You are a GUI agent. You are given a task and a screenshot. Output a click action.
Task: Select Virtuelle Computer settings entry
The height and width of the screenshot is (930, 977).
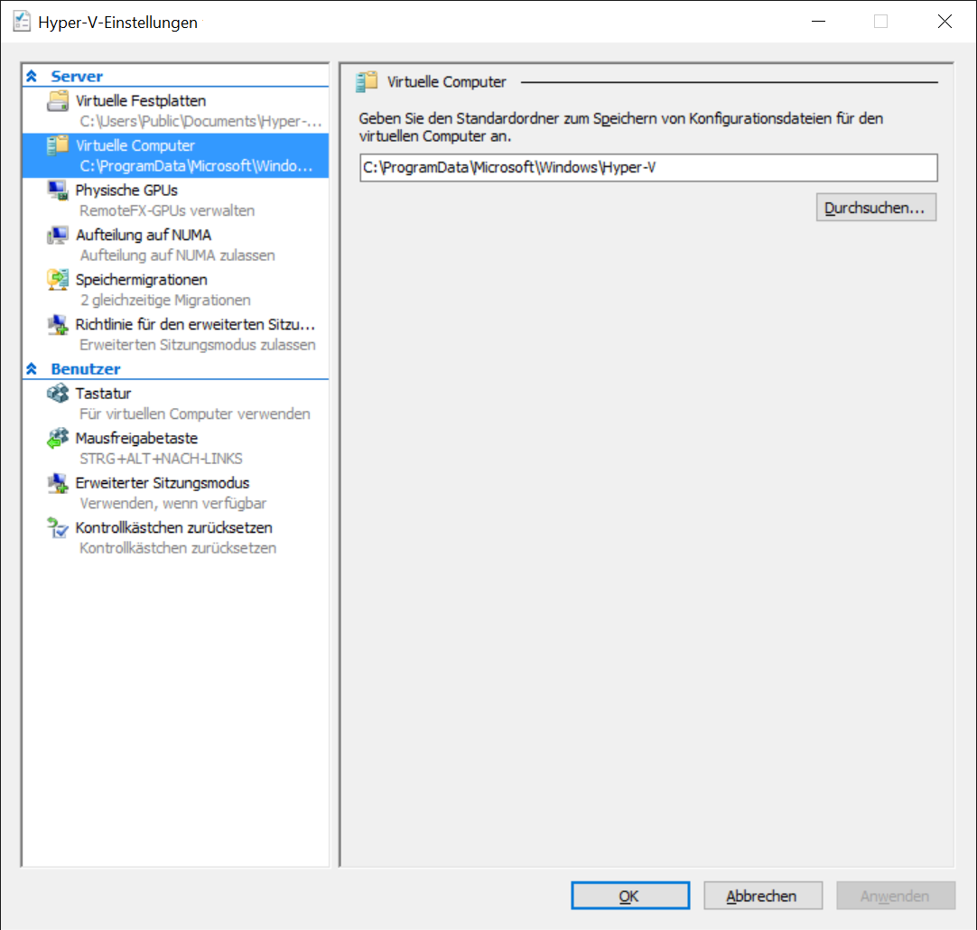coord(176,155)
